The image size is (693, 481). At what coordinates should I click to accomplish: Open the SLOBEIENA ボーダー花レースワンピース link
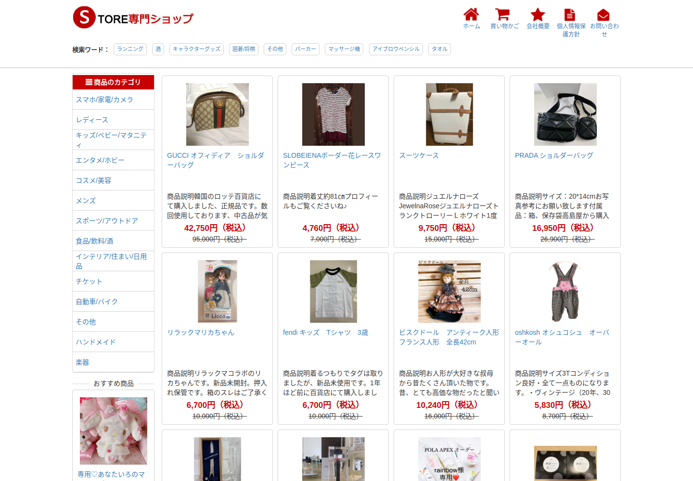332,160
